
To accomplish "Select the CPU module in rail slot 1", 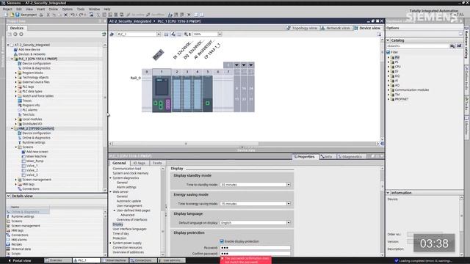I will (x=162, y=94).
